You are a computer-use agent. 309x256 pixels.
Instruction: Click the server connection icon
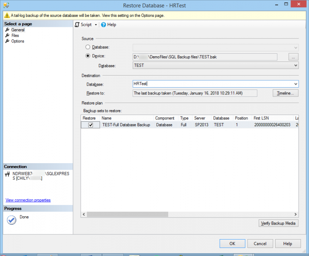[x=7, y=174]
